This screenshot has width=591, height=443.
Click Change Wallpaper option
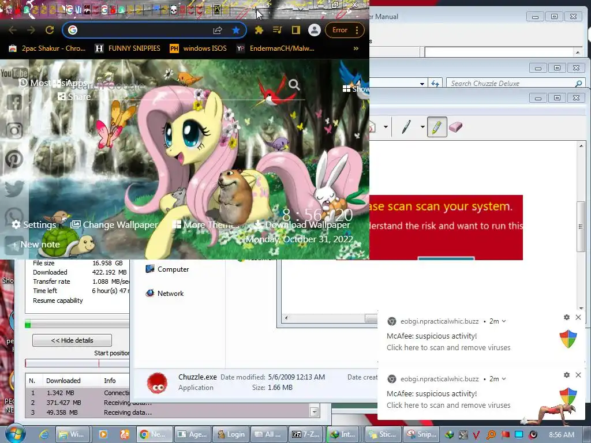tap(114, 225)
